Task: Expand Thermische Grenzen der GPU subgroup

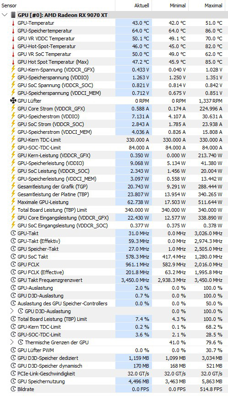Action: pyautogui.click(x=12, y=342)
